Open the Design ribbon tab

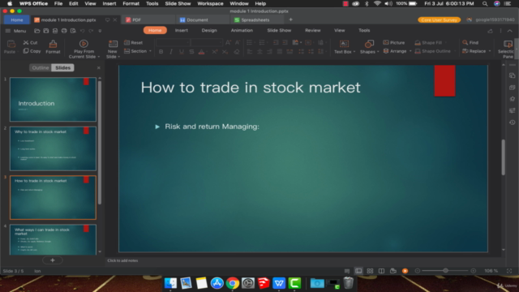[x=209, y=31]
